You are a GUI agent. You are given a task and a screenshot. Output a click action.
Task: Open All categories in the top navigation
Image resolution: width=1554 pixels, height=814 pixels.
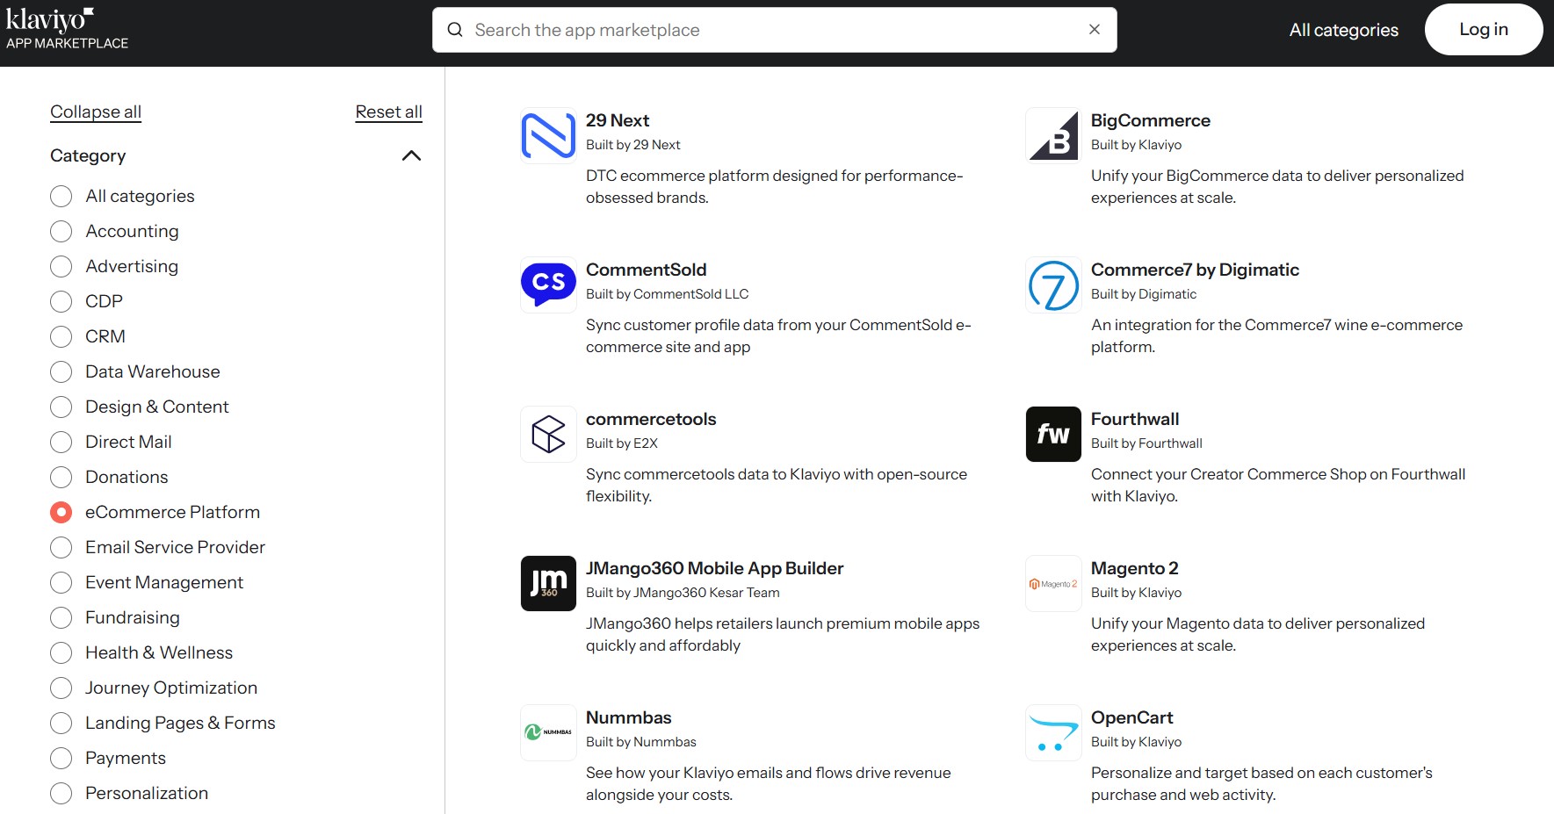tap(1343, 30)
